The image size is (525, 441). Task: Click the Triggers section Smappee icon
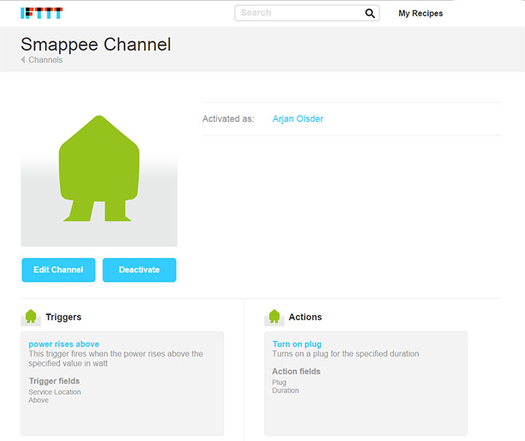(x=31, y=317)
